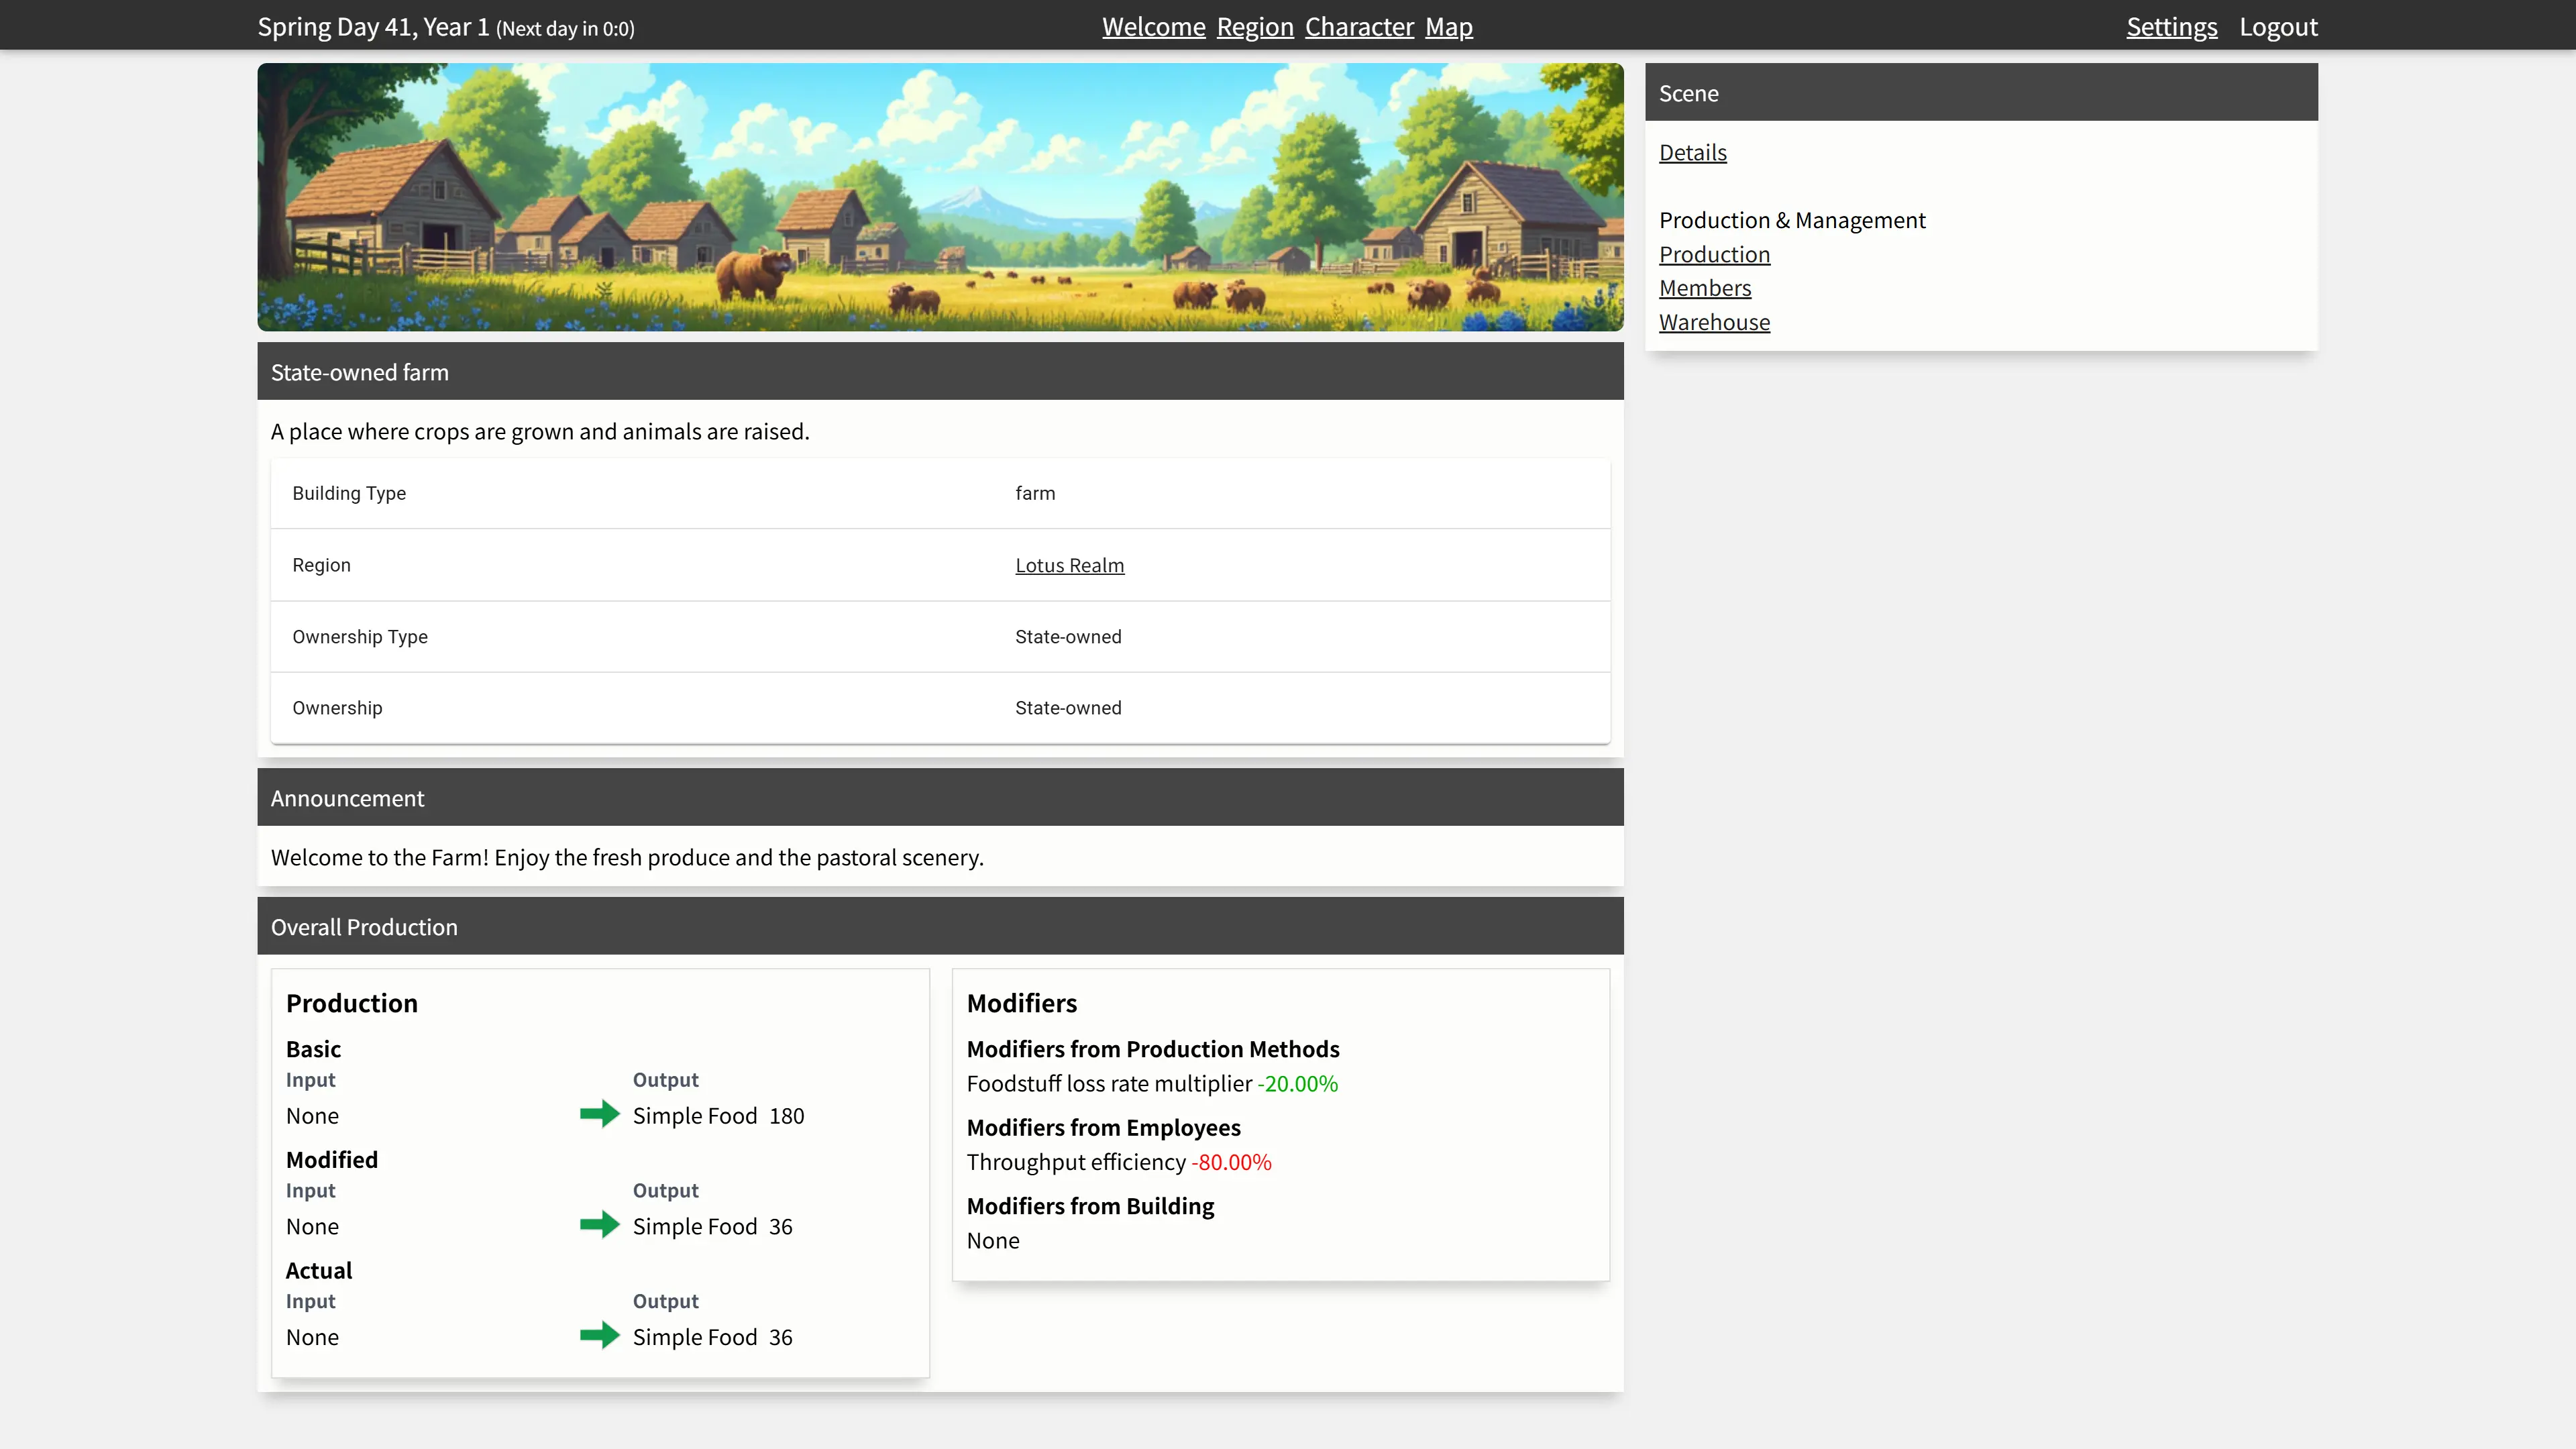Click 'Modifiers from Building' heading
Image resolution: width=2576 pixels, height=1449 pixels.
pos(1090,1207)
